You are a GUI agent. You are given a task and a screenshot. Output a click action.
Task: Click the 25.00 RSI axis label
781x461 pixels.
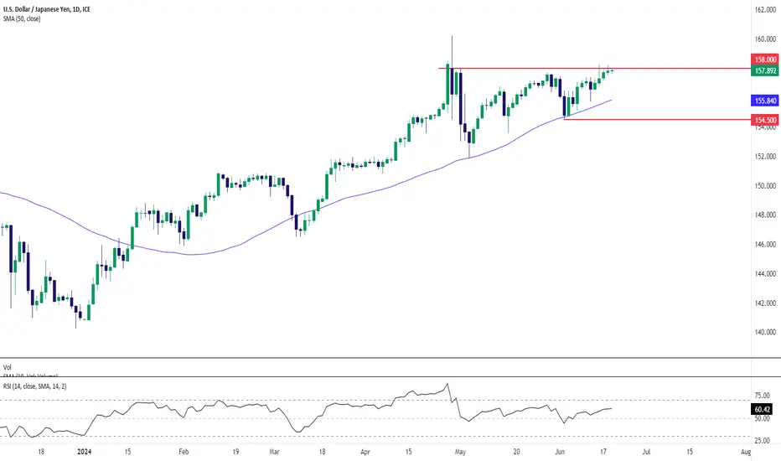click(x=762, y=441)
